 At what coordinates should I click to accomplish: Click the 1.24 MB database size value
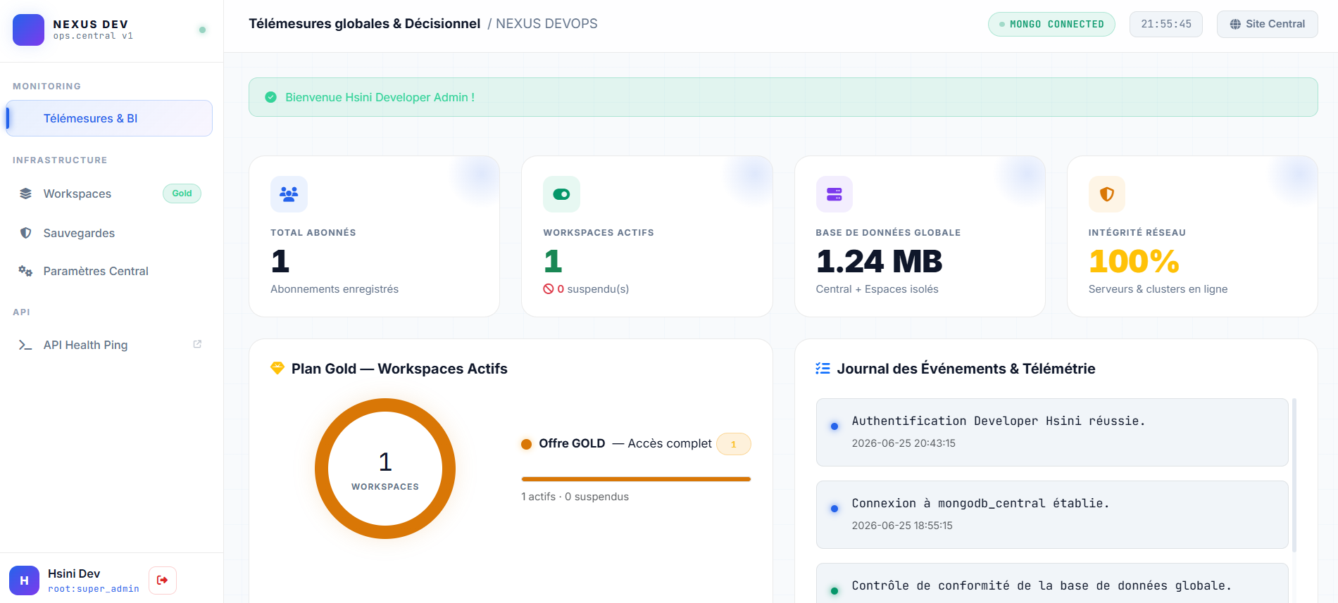[x=879, y=262]
